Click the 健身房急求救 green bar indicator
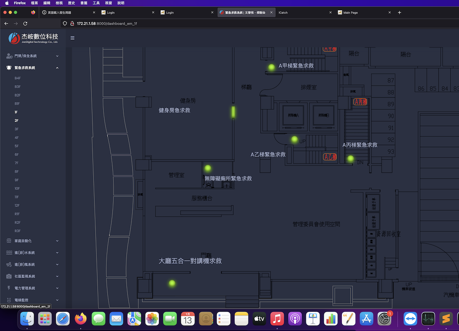This screenshot has height=331, width=459. (x=233, y=112)
